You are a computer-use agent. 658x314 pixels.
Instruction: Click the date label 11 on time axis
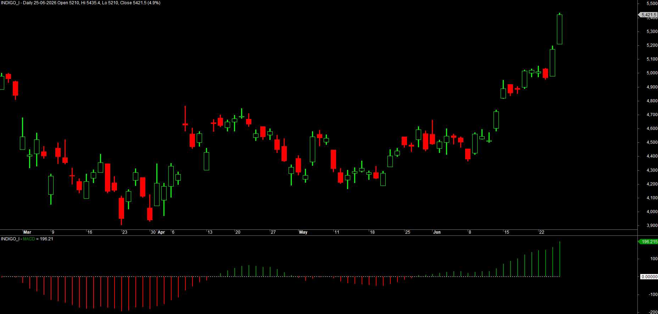(337, 232)
